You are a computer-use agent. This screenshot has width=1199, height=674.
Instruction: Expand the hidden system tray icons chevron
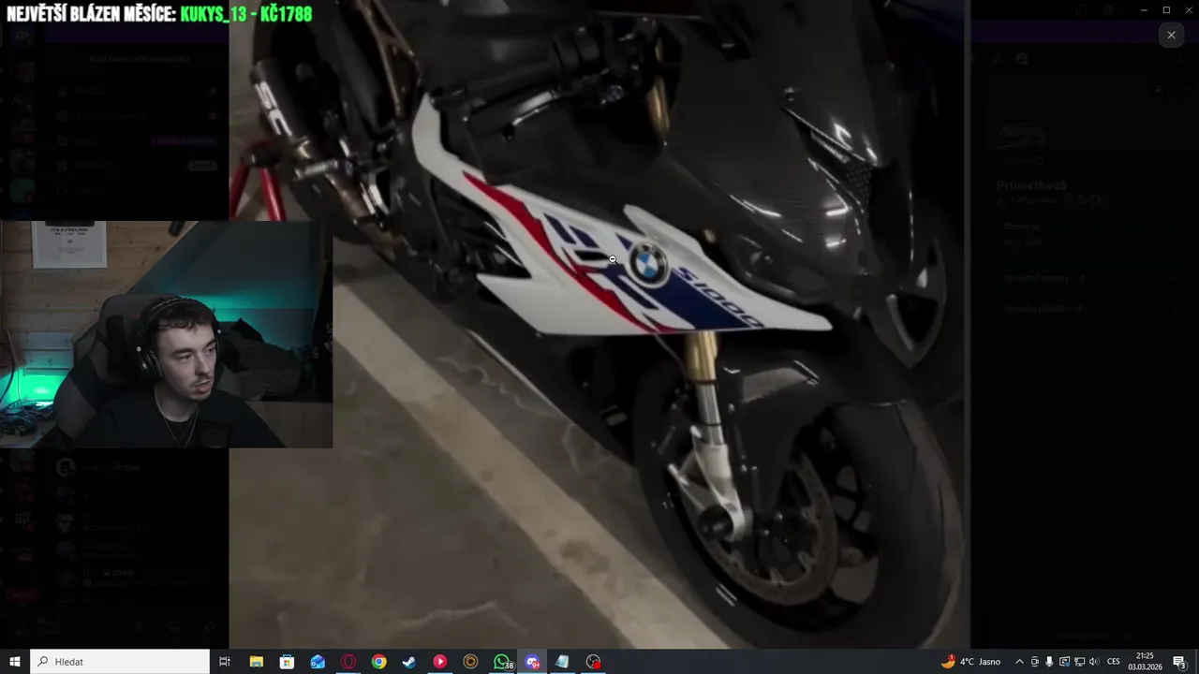point(1019,662)
